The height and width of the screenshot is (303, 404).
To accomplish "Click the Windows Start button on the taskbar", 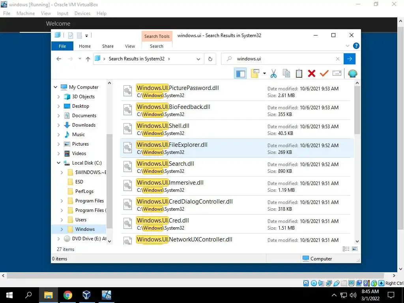I will (9, 295).
